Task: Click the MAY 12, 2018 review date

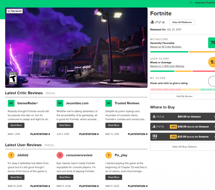Action: coord(112,134)
